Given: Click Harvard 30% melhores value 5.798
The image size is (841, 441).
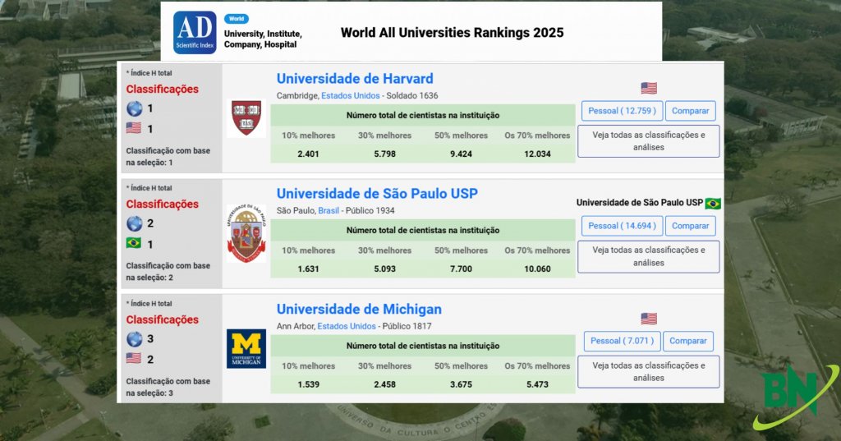Looking at the screenshot, I should (384, 154).
